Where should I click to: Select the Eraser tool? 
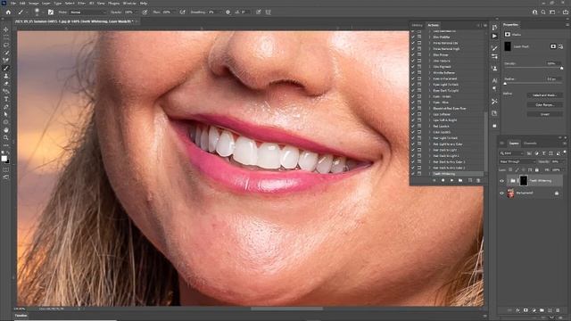tap(6, 84)
